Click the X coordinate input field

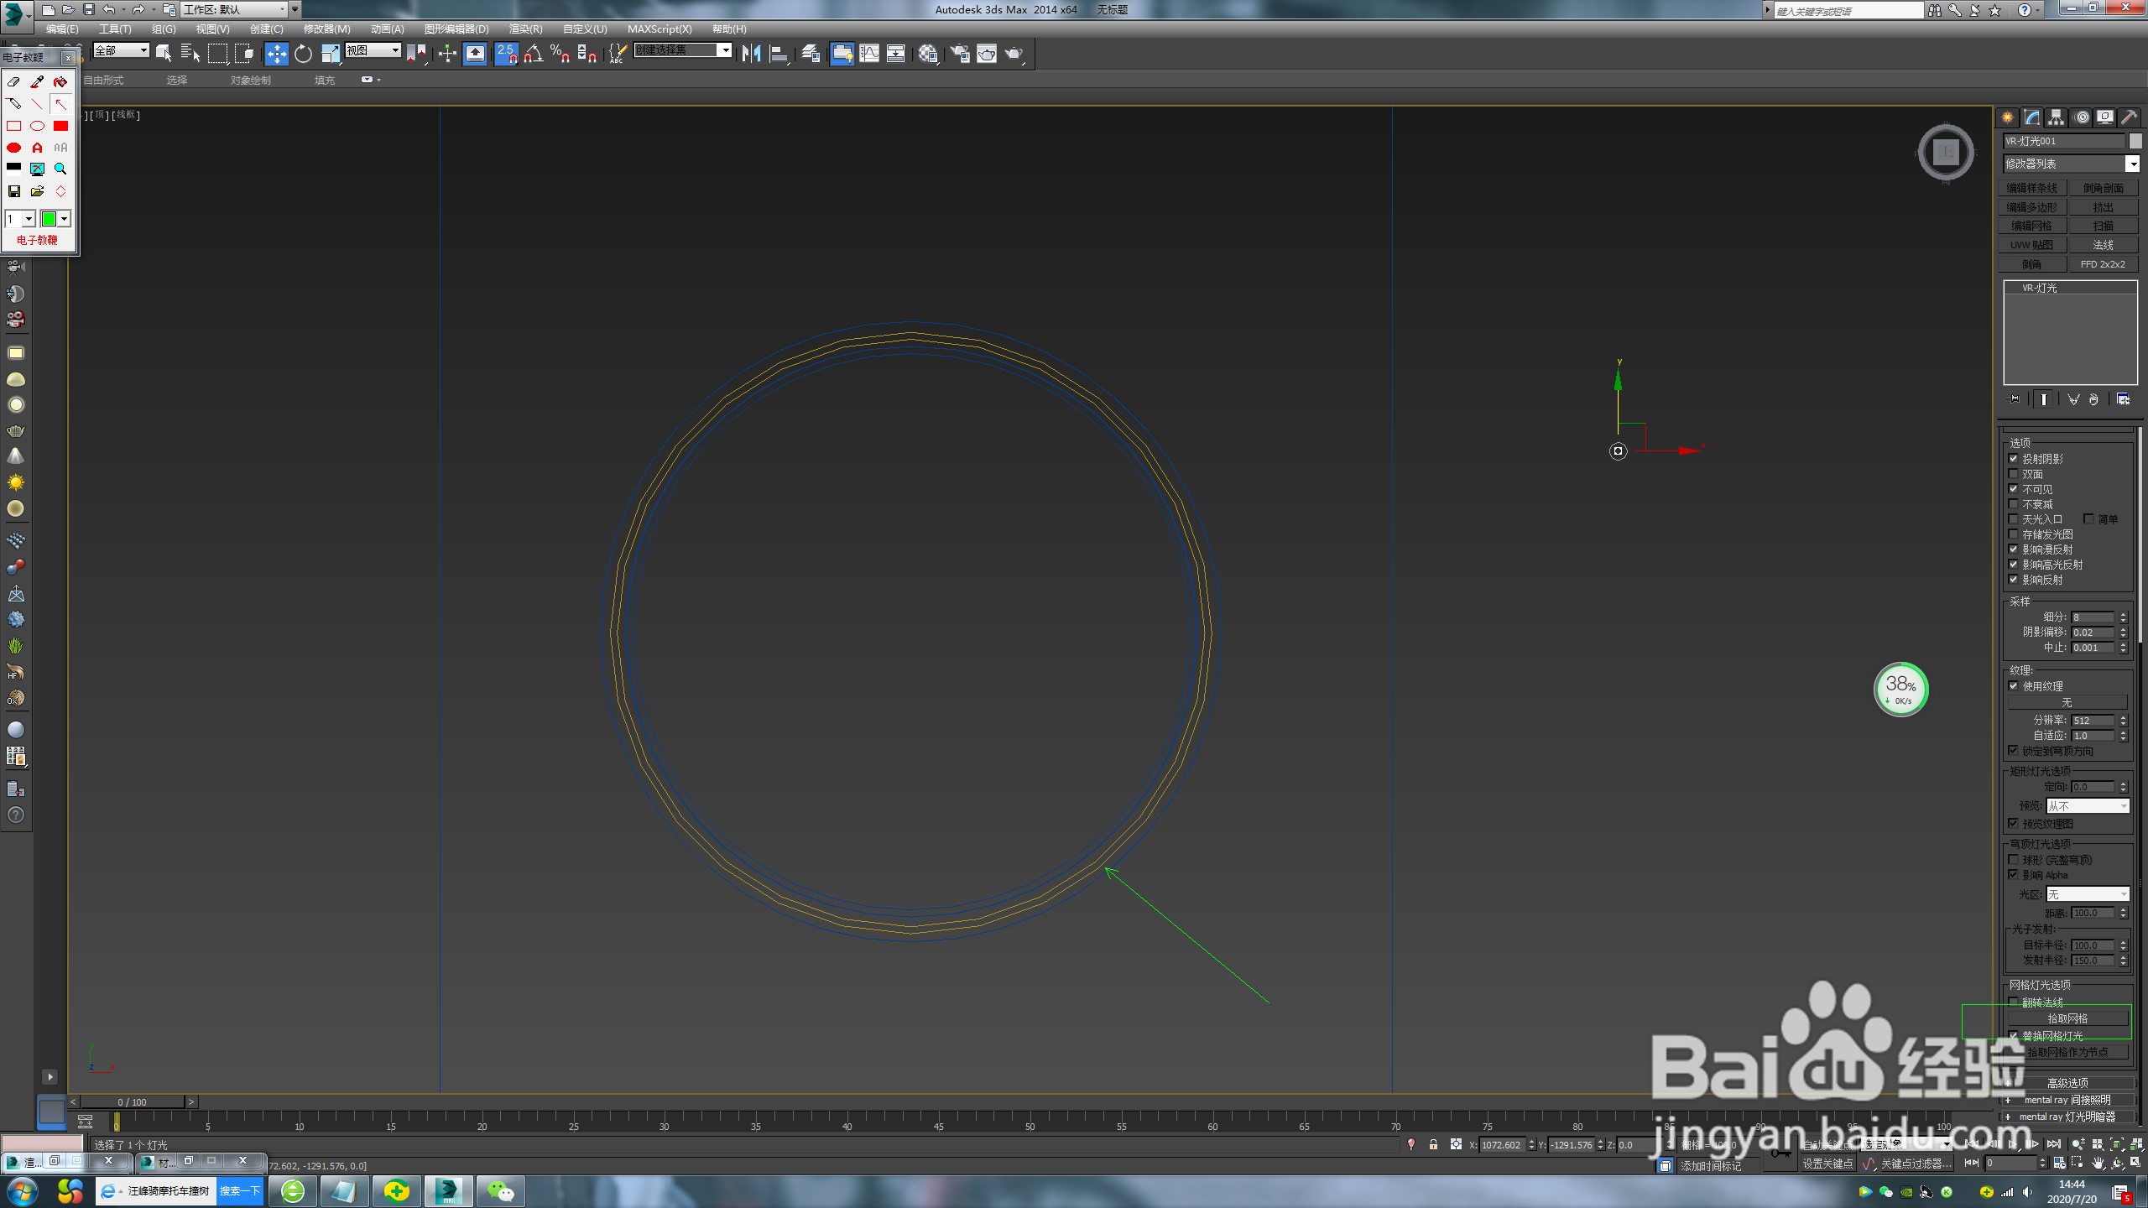1502,1145
